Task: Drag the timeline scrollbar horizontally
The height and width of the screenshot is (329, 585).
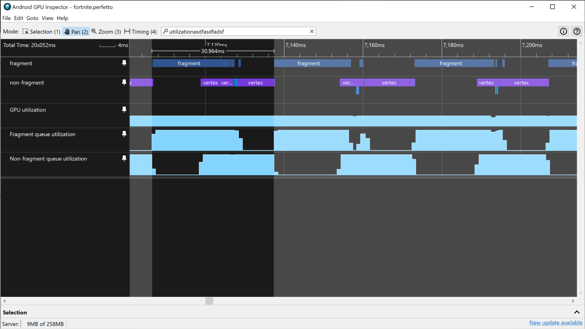Action: (x=209, y=301)
